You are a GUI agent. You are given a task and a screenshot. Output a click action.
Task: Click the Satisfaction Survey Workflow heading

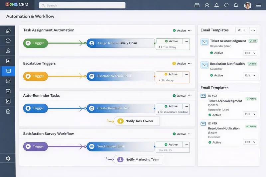tap(48, 133)
